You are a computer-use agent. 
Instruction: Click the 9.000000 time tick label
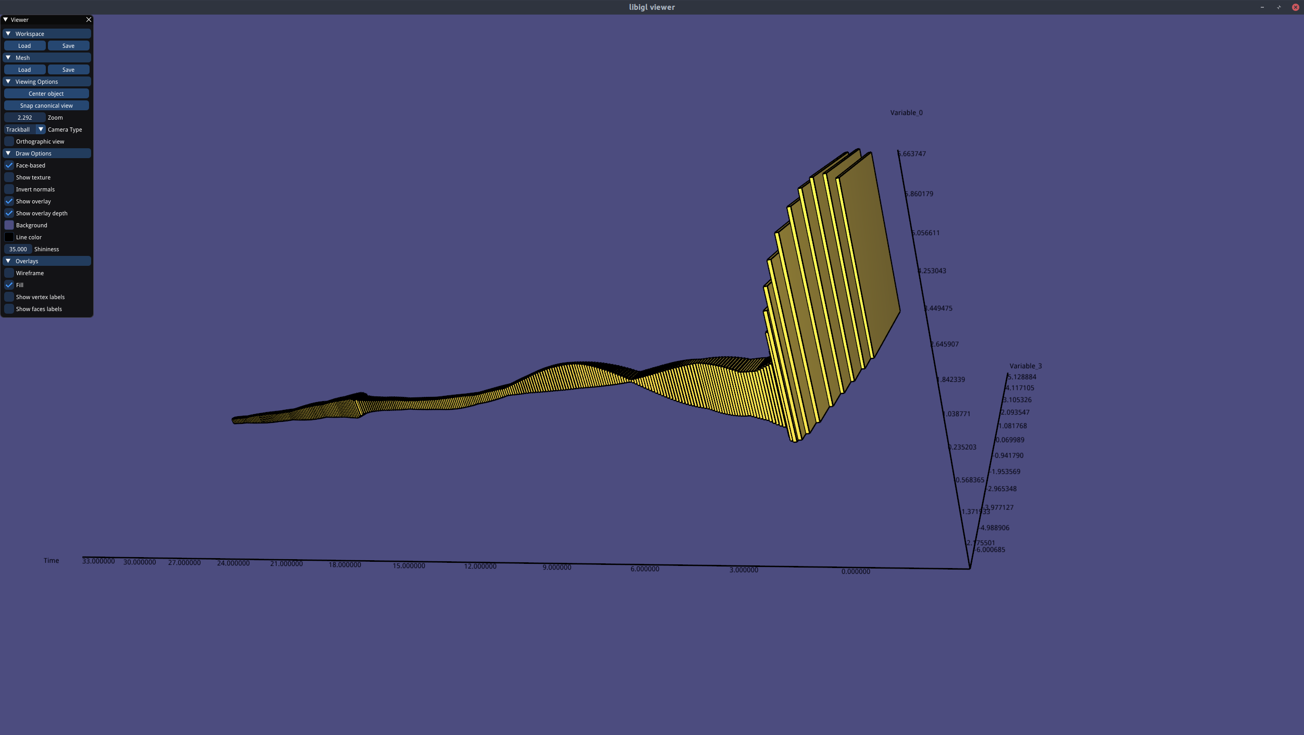pos(557,568)
